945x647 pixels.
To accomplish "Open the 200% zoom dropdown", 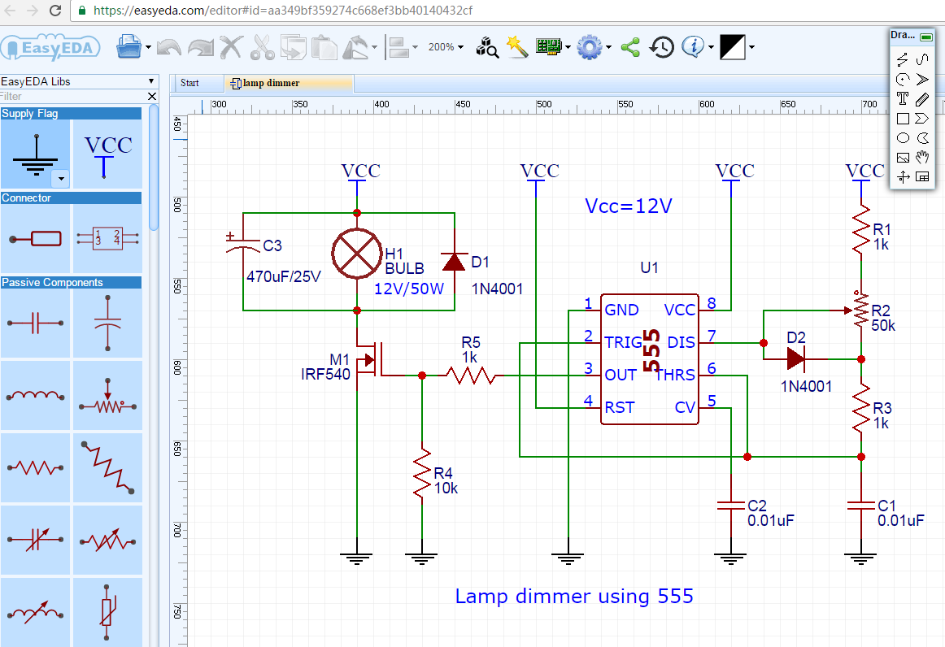I will pyautogui.click(x=446, y=47).
